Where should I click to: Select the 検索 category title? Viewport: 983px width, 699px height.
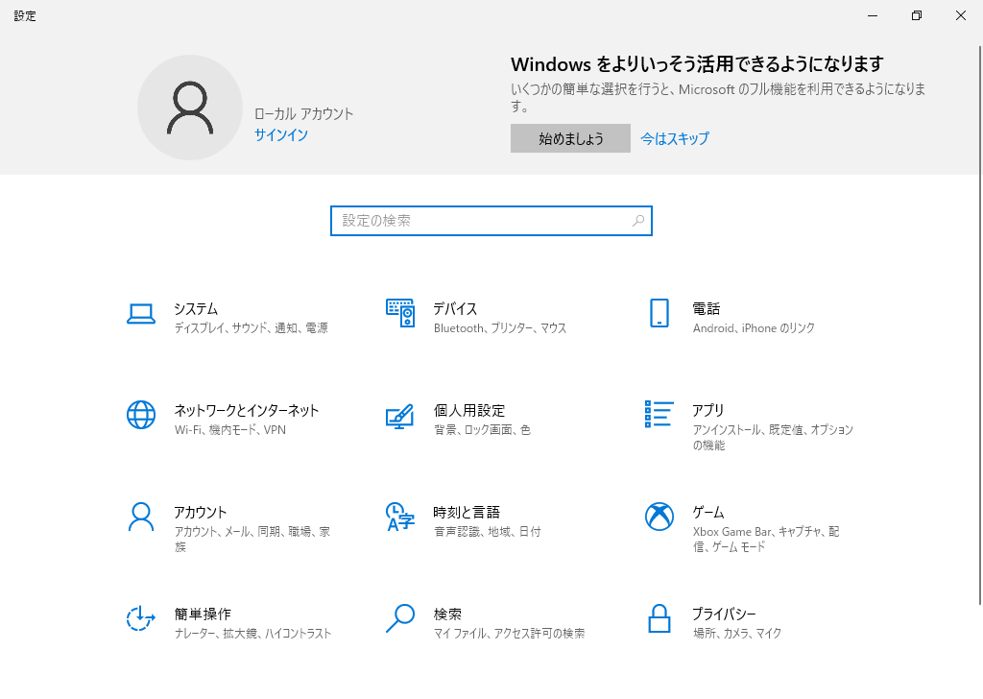tap(447, 614)
